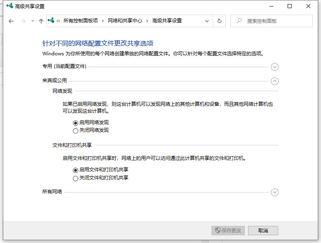Go up one level with up arrow
The height and width of the screenshot is (243, 321).
click(x=41, y=21)
